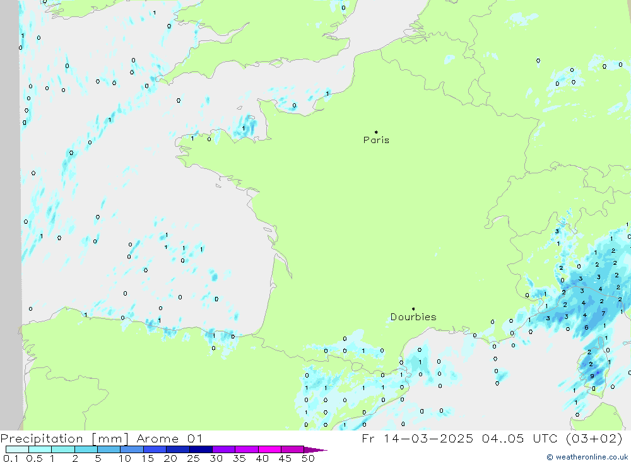Click the forecast date '14-03-2025'
Screen dimensions: 631x462
[x=428, y=439]
